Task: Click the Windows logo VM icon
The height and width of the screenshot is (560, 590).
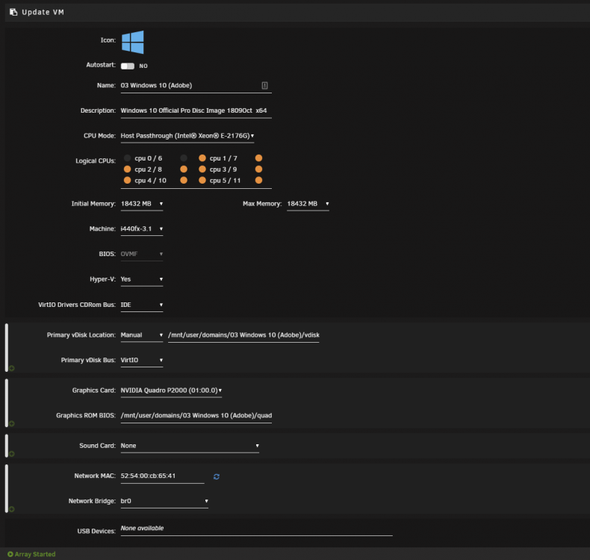Action: (132, 42)
